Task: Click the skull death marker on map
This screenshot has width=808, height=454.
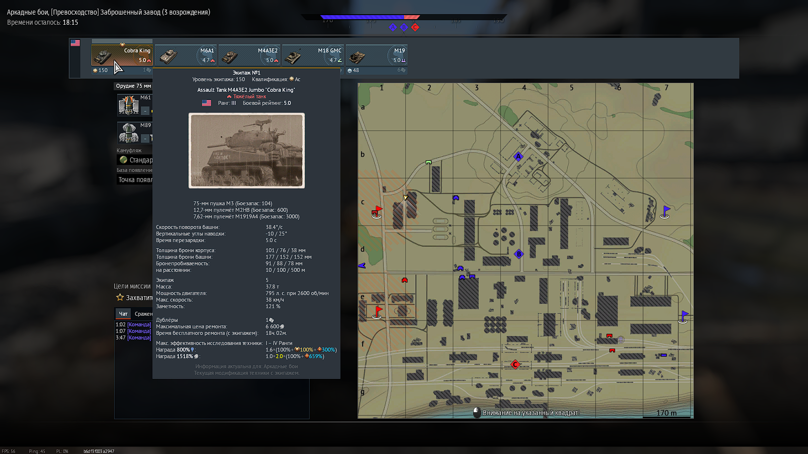Action: pyautogui.click(x=621, y=340)
